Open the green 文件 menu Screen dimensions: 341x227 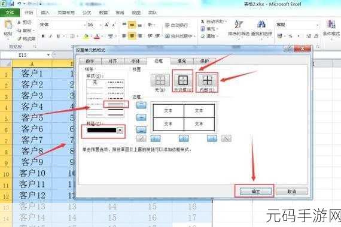(x=10, y=13)
